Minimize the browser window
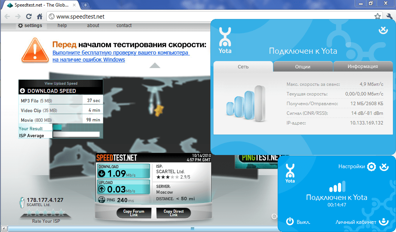 361,3
